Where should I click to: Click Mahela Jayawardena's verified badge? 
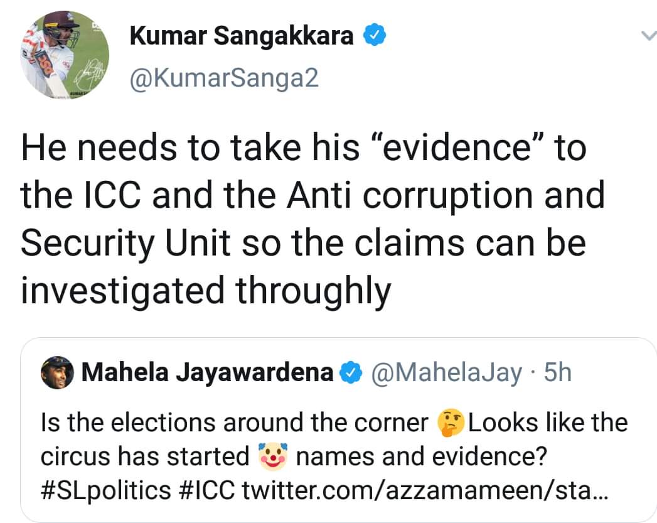coord(349,374)
